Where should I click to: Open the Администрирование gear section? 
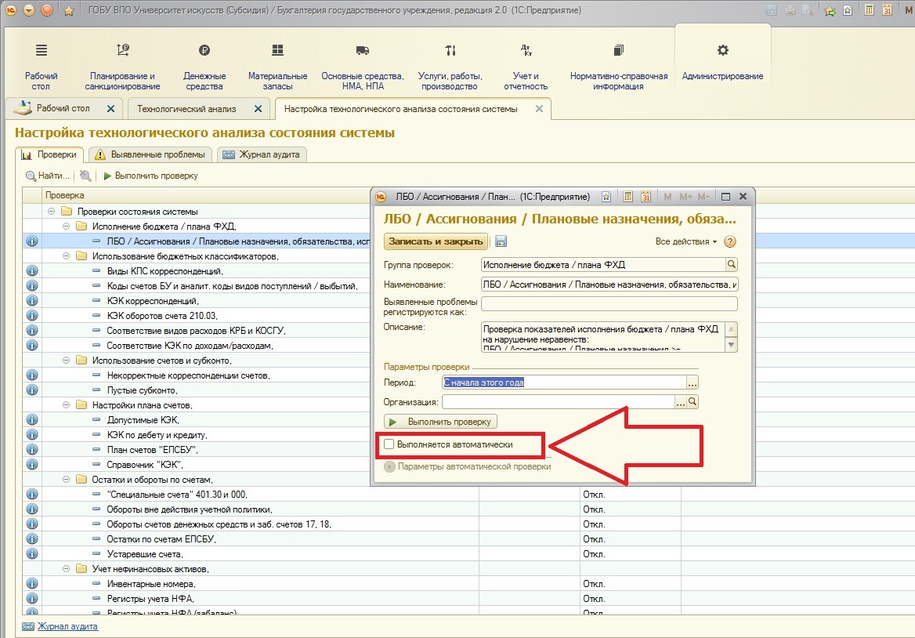click(722, 61)
